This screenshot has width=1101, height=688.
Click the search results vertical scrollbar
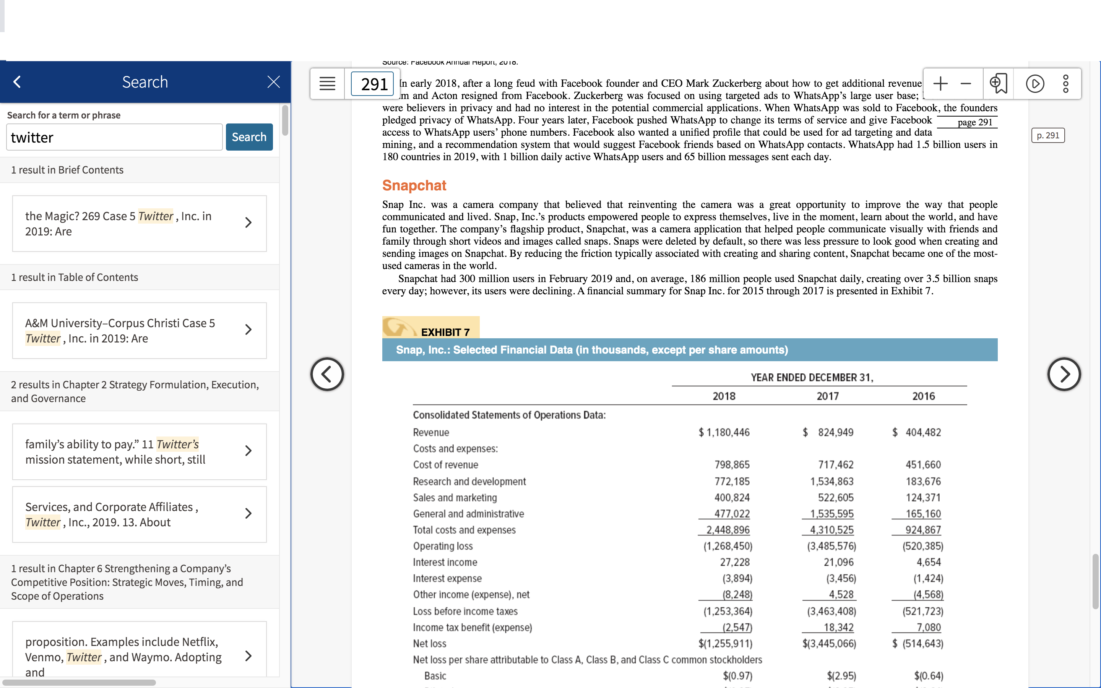(x=285, y=120)
